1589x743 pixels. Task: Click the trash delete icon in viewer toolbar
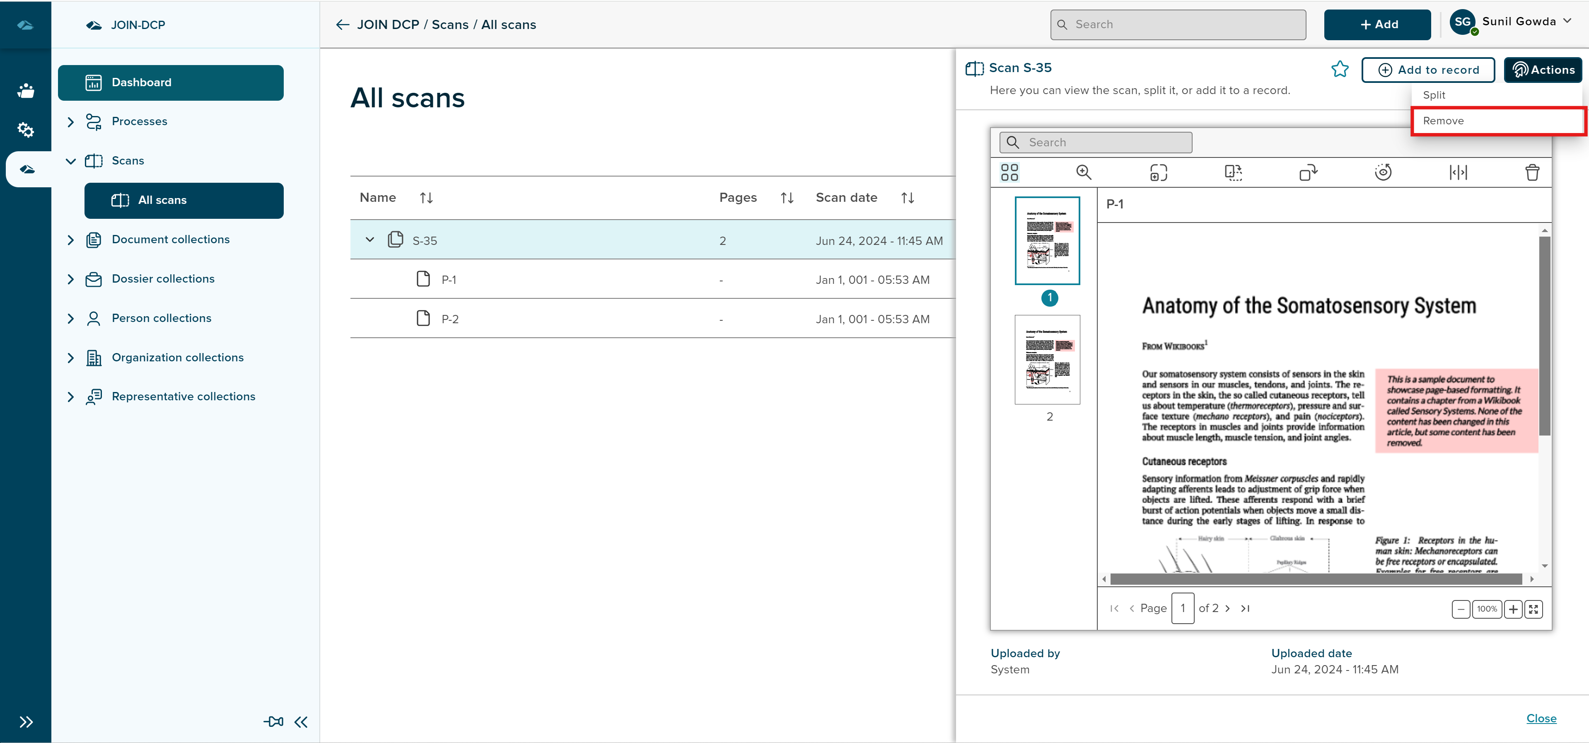pyautogui.click(x=1532, y=172)
